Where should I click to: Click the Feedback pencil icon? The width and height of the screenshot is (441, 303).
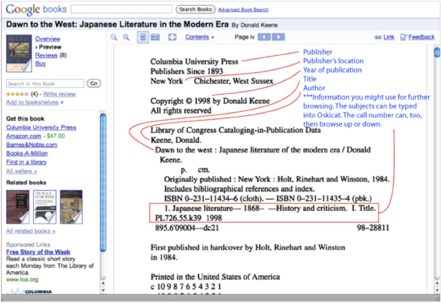(x=403, y=37)
